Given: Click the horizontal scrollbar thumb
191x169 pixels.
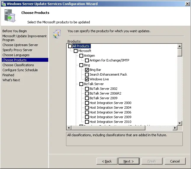Looking at the screenshot, I should tap(108, 128).
